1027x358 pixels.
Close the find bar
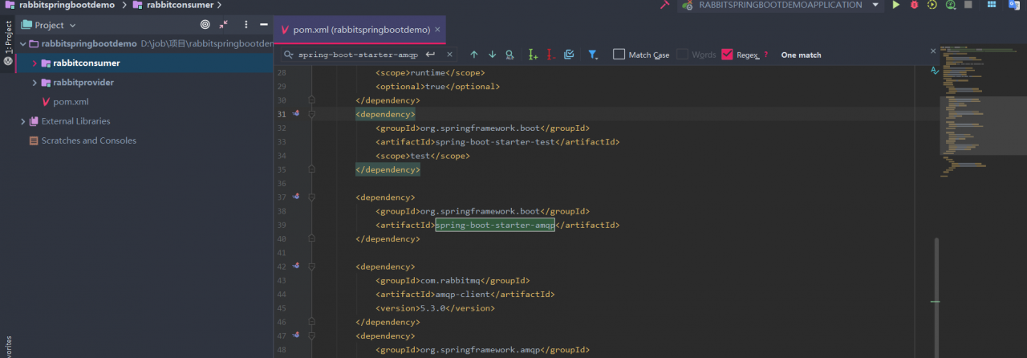(932, 51)
